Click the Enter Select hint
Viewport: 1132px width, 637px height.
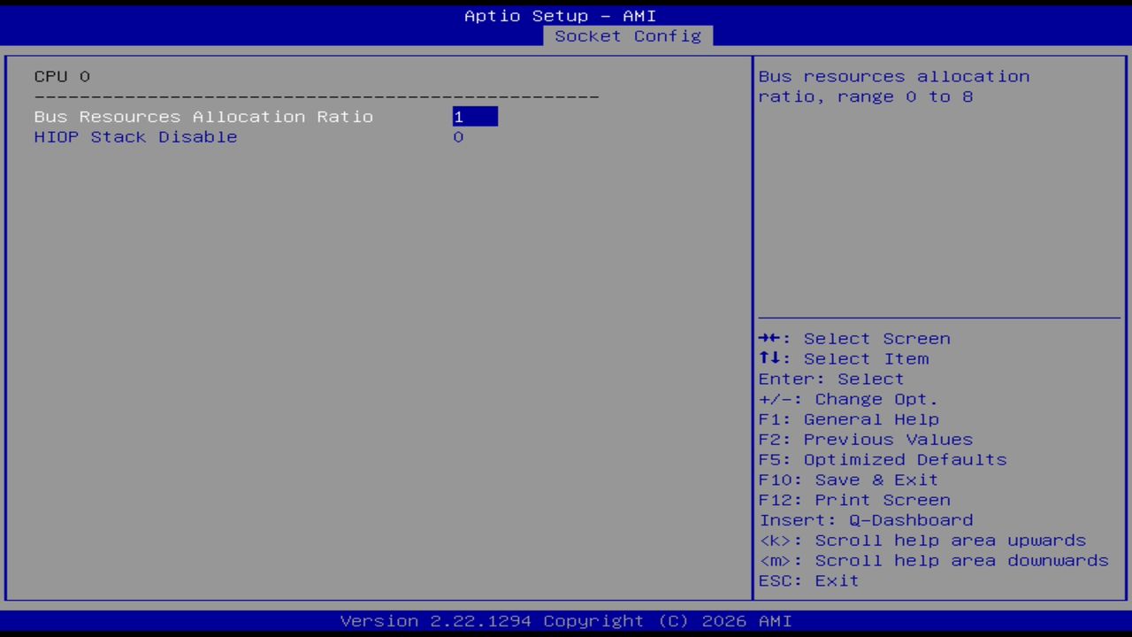830,379
